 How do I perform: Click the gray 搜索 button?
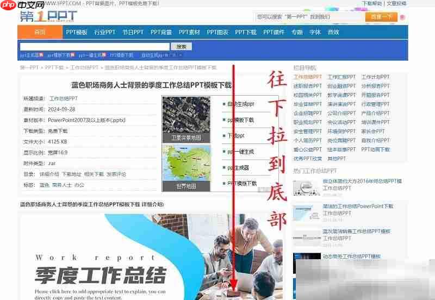click(181, 47)
